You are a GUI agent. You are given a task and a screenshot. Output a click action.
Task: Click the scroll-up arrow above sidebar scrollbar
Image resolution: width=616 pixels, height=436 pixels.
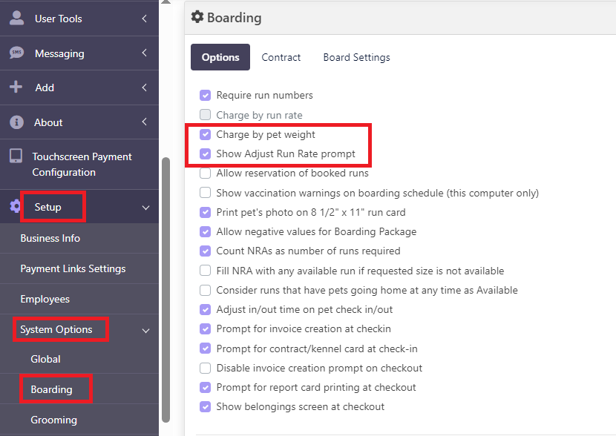click(166, 2)
